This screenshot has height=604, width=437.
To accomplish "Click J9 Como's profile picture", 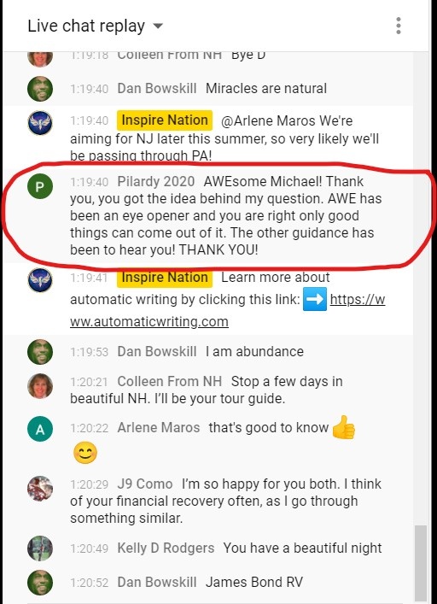I will (40, 489).
